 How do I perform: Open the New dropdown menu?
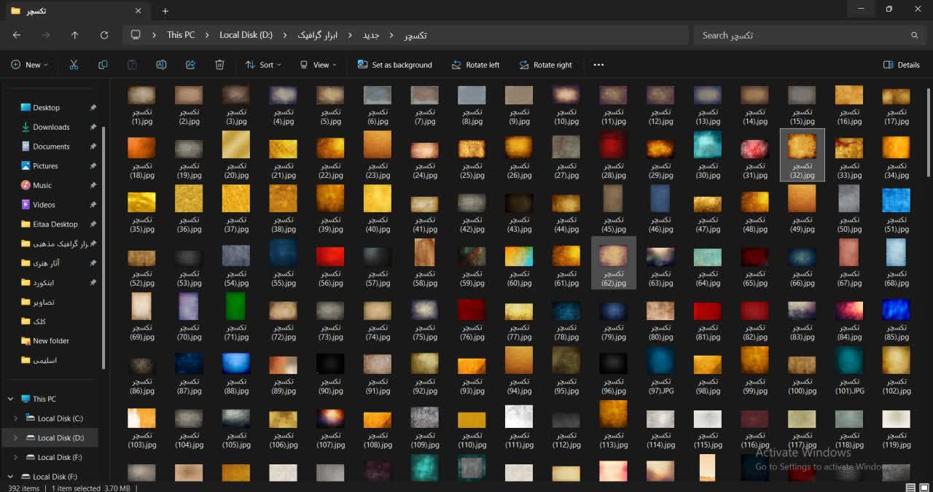tap(29, 65)
